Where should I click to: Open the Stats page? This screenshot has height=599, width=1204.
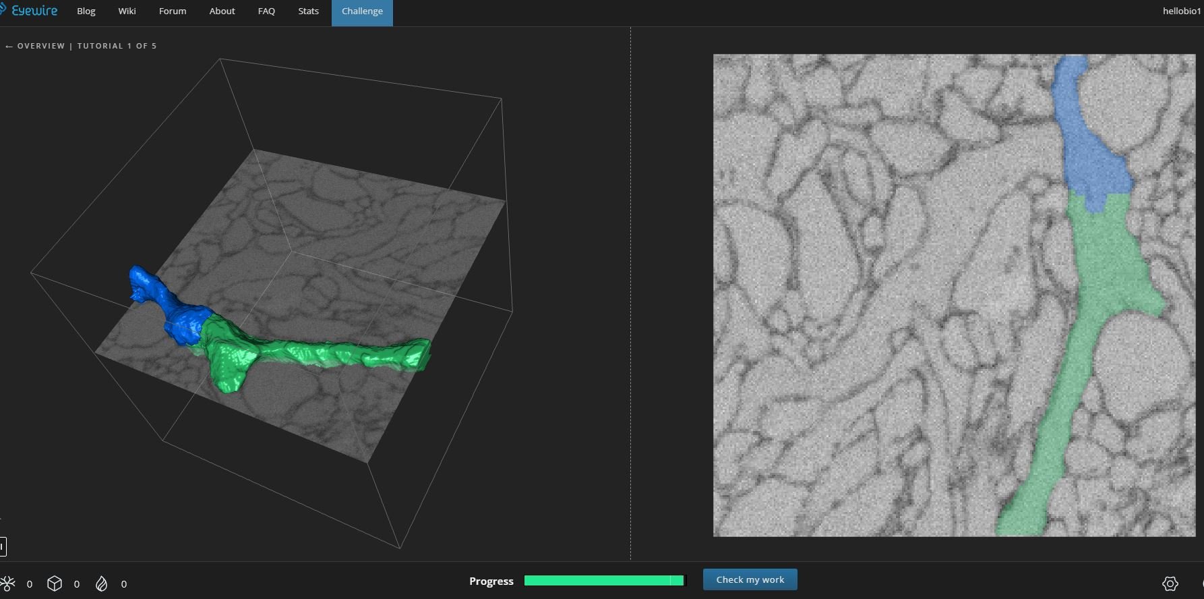[x=308, y=11]
